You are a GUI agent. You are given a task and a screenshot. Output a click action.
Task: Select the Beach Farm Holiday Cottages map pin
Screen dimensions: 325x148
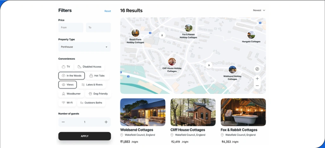[135, 33]
